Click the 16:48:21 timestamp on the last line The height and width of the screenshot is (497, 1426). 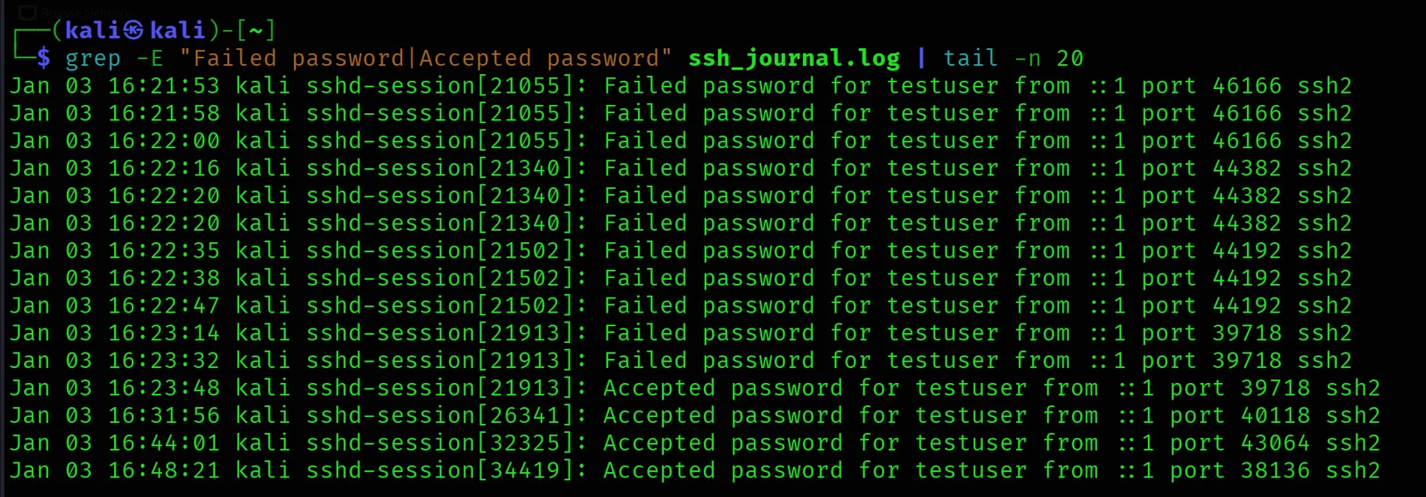tap(163, 471)
